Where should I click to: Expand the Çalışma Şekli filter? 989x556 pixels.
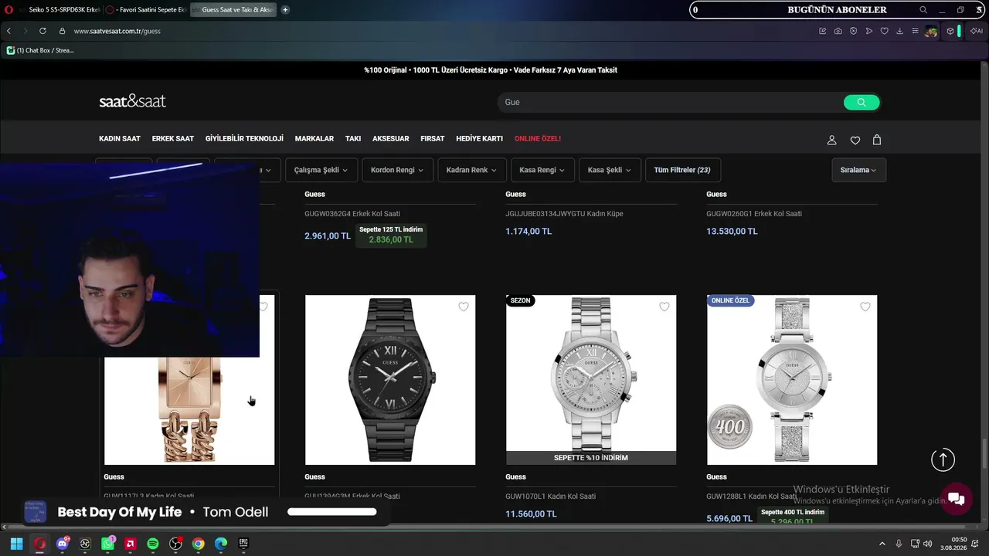coord(321,170)
